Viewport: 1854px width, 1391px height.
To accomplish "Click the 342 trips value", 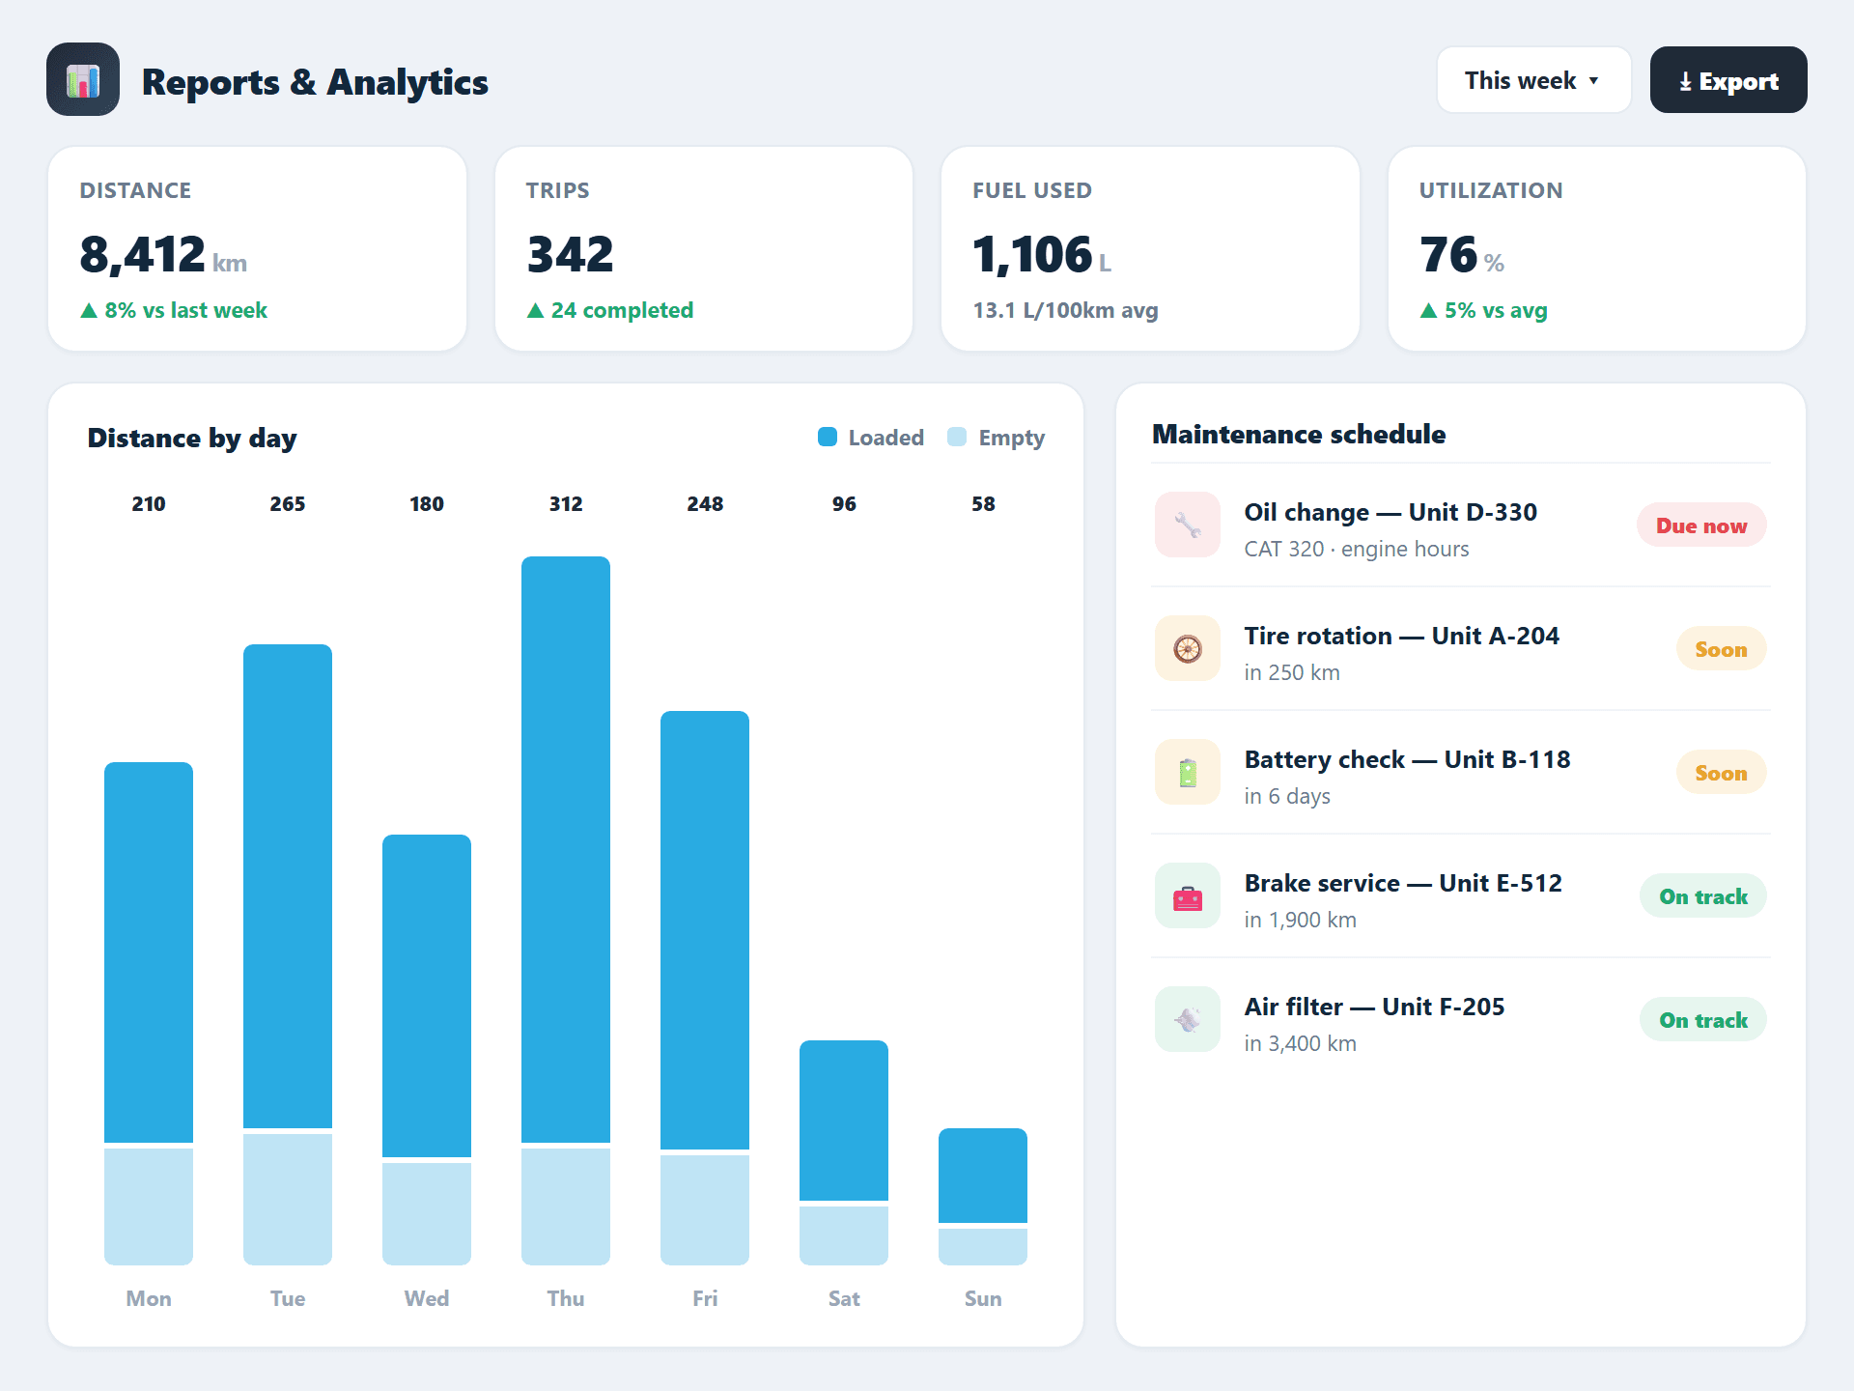I will tap(570, 255).
